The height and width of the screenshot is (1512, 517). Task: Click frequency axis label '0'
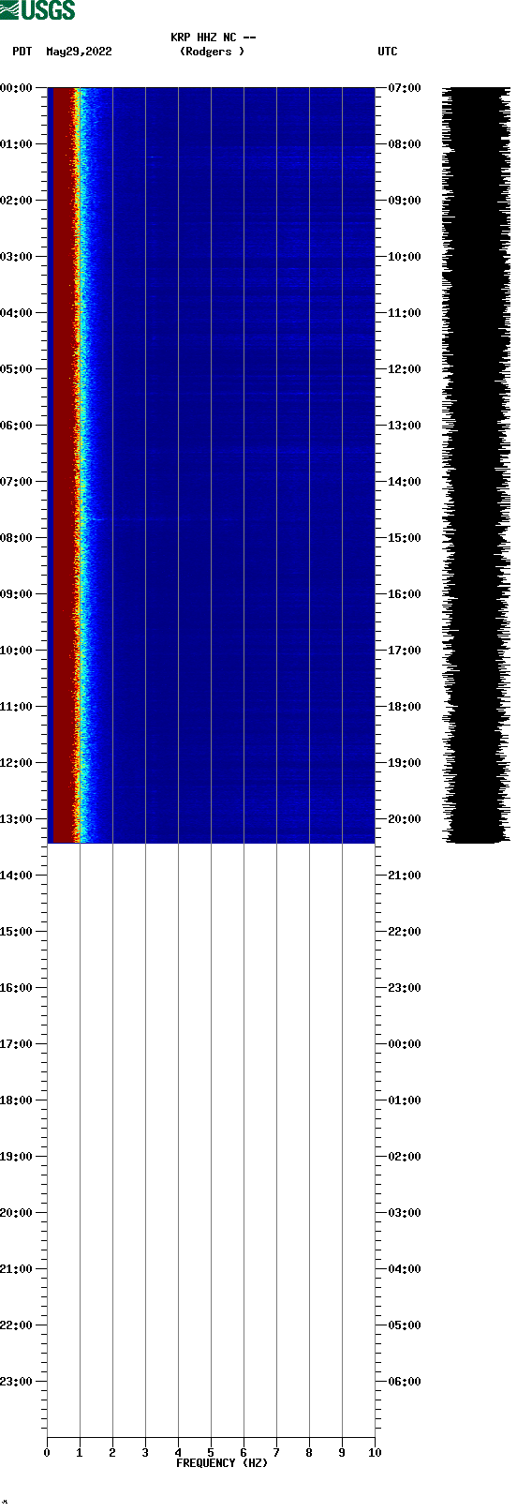47,1453
